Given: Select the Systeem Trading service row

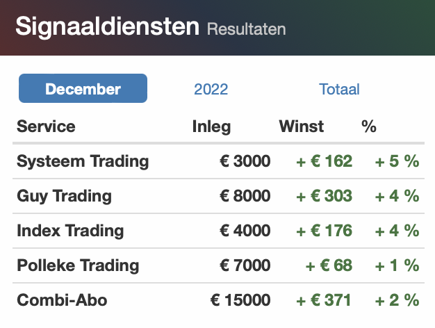Looking at the screenshot, I should 218,161.
